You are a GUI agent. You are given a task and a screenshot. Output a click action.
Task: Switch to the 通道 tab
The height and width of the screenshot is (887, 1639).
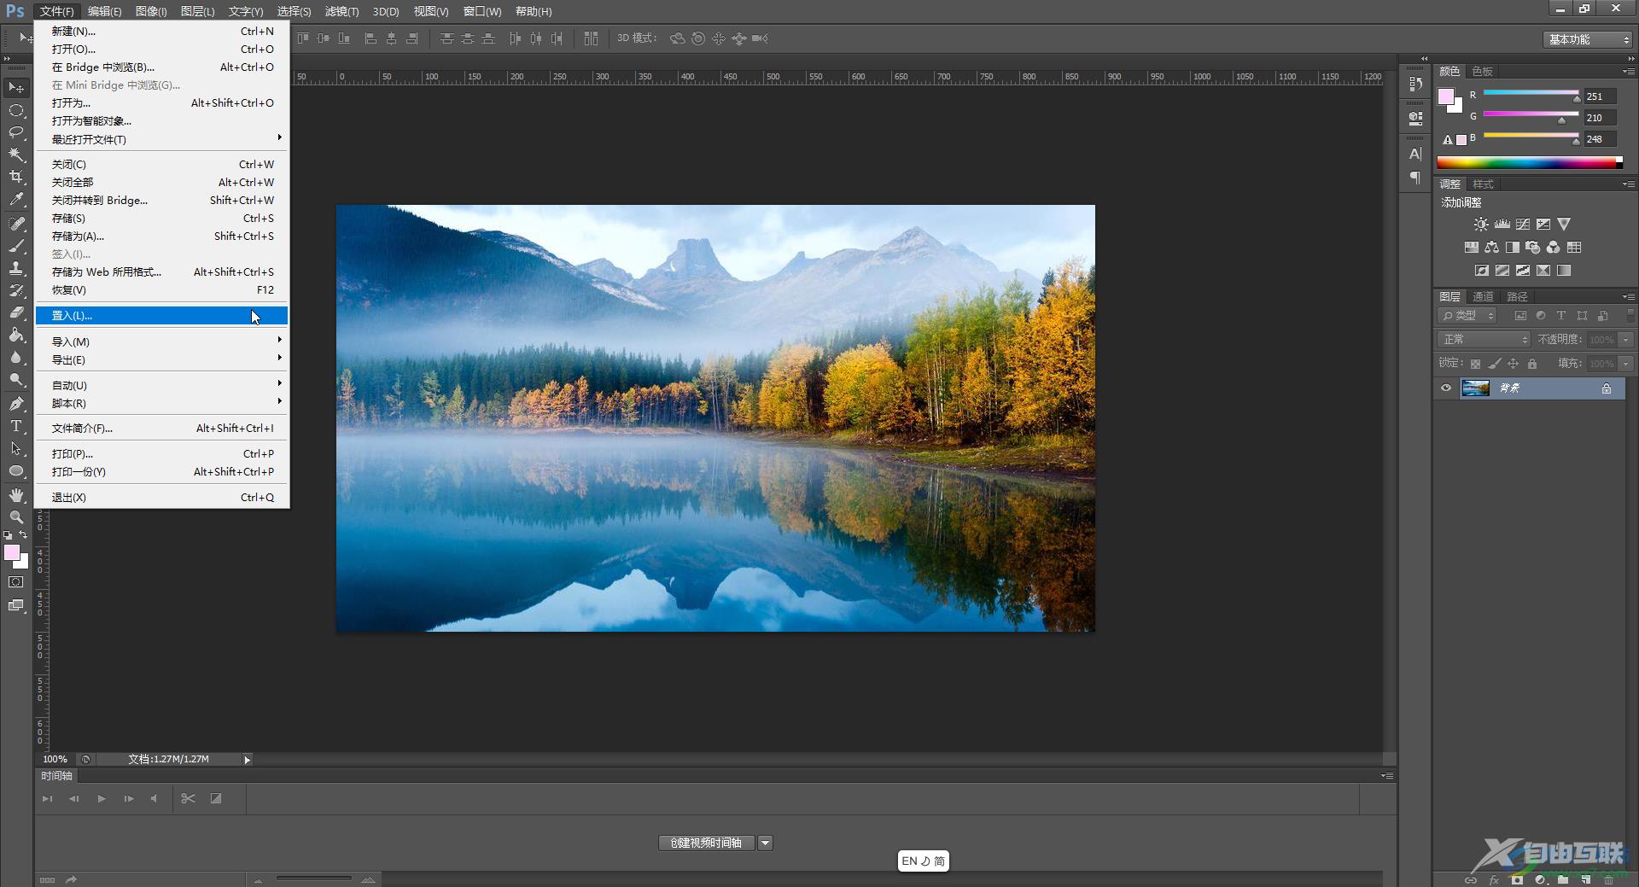coord(1483,297)
